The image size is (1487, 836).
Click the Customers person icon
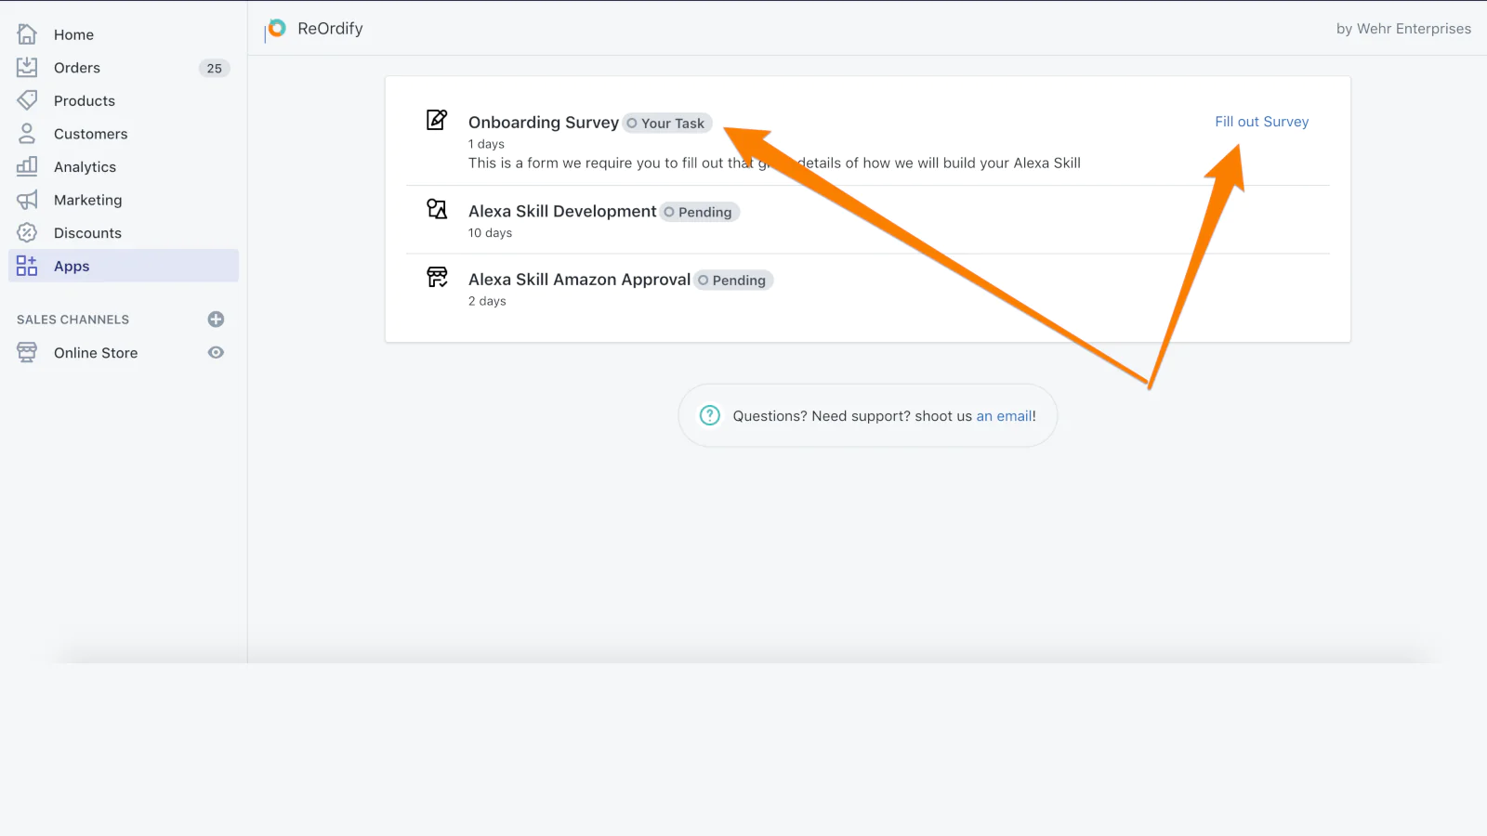pos(27,134)
